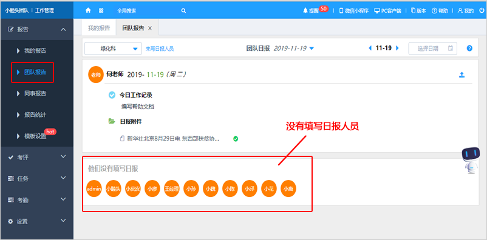The height and width of the screenshot is (240, 487).
Task: Click the green check beside attachment
Action: point(236,139)
